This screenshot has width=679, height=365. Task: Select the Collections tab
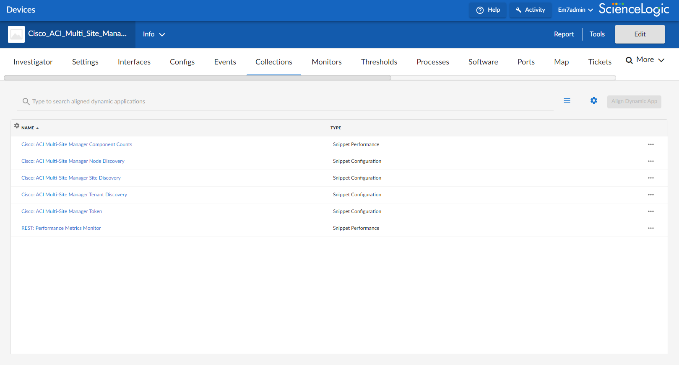pos(274,62)
